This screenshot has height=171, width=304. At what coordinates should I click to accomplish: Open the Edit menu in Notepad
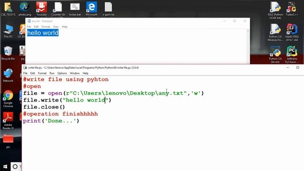click(36, 27)
